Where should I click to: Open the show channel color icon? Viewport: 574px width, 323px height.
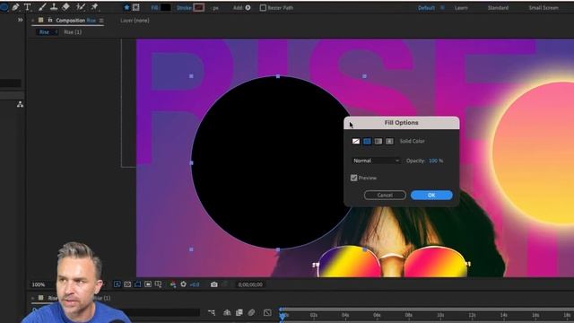(x=173, y=284)
